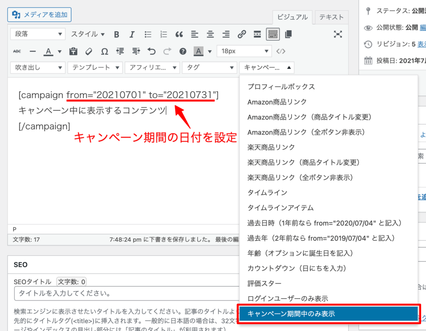Open the タグ dropdown
426x331 pixels.
pos(210,68)
